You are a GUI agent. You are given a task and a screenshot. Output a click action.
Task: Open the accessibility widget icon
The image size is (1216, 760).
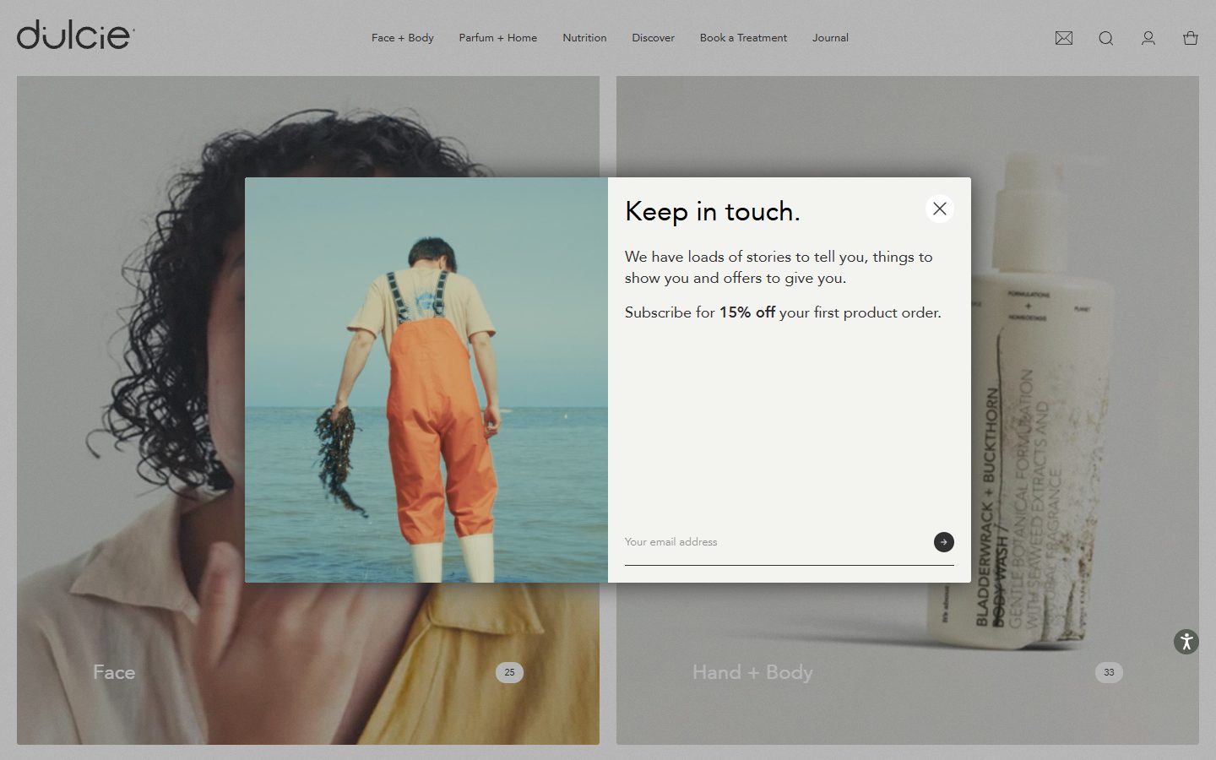click(1186, 642)
